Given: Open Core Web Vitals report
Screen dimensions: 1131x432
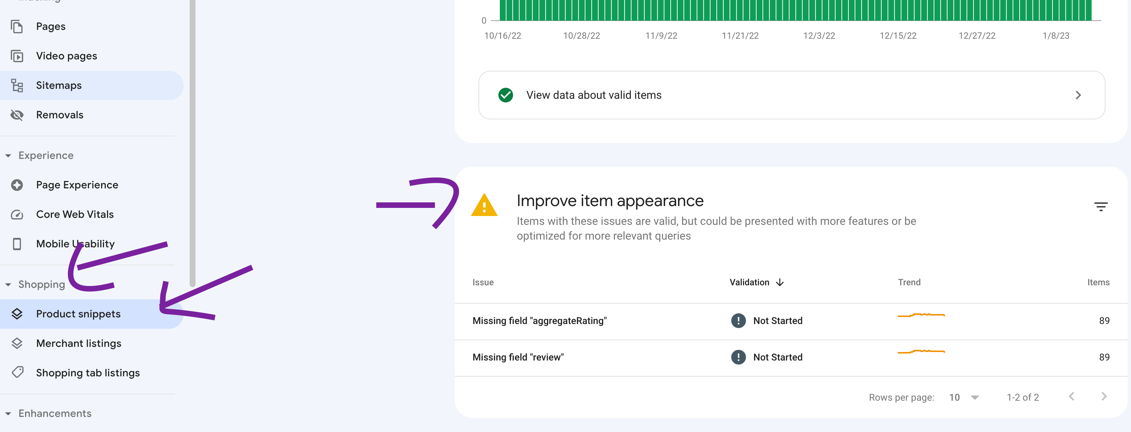Looking at the screenshot, I should tap(91, 215).
